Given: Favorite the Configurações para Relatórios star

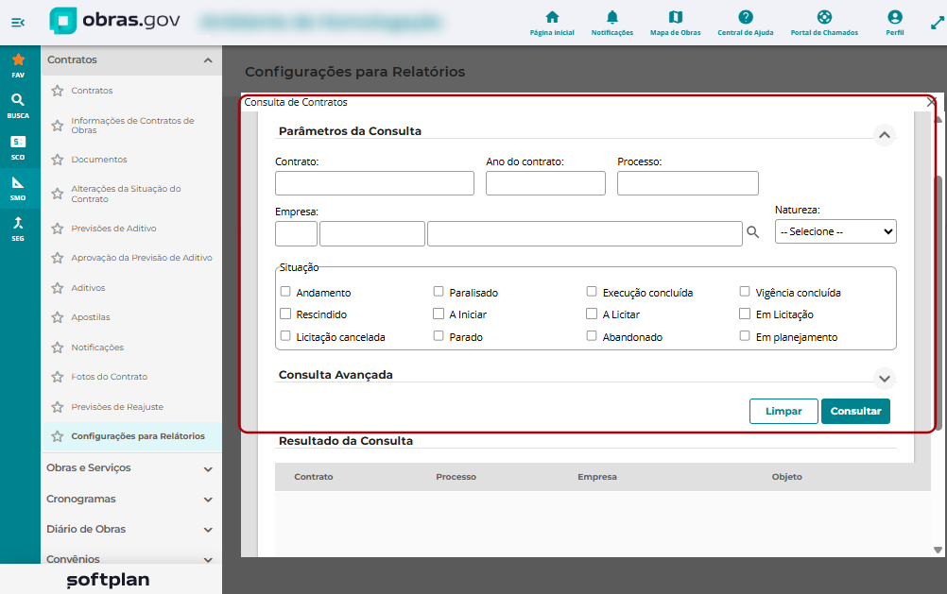Looking at the screenshot, I should [58, 436].
